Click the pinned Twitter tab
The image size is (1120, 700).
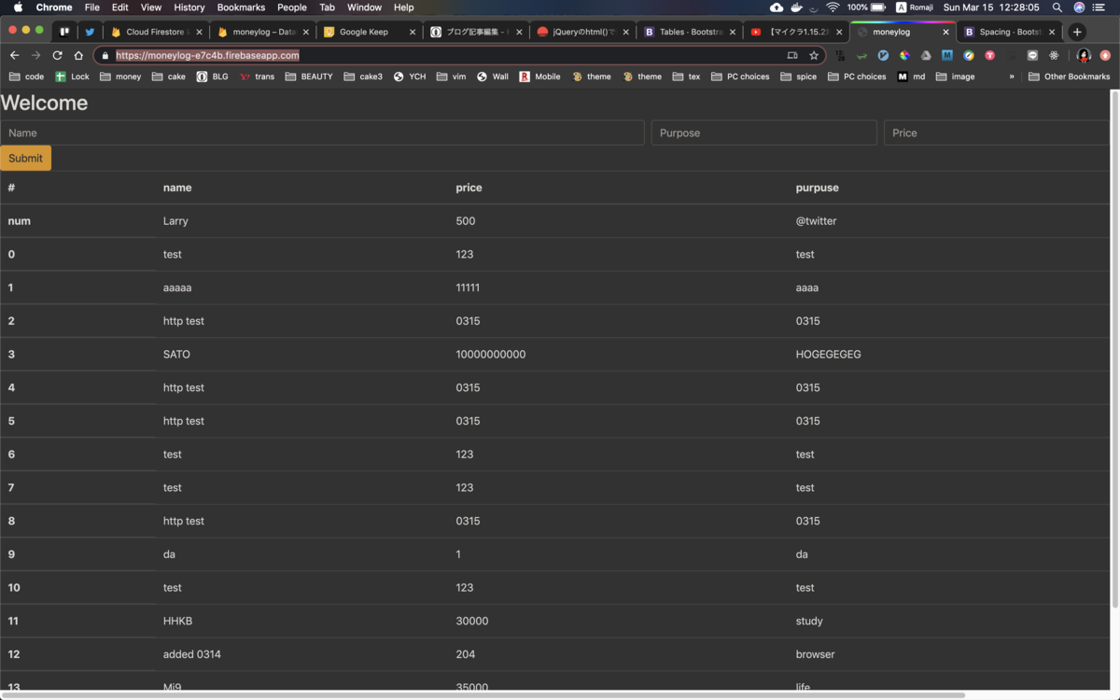tap(90, 32)
